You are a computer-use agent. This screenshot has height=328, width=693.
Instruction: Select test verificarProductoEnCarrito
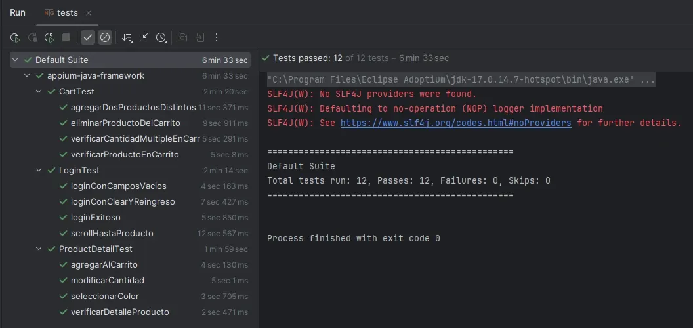(130, 154)
